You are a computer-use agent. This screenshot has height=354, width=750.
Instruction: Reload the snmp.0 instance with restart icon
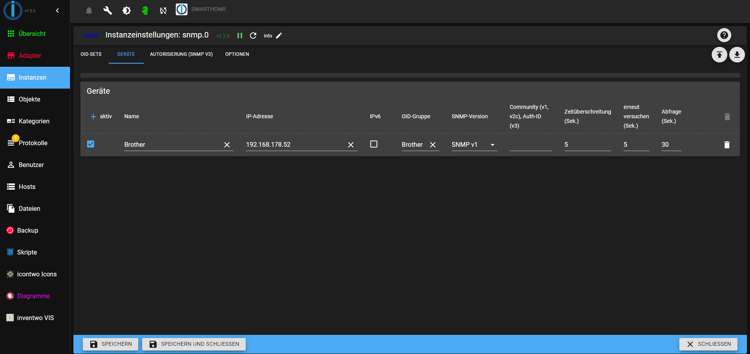click(x=253, y=36)
